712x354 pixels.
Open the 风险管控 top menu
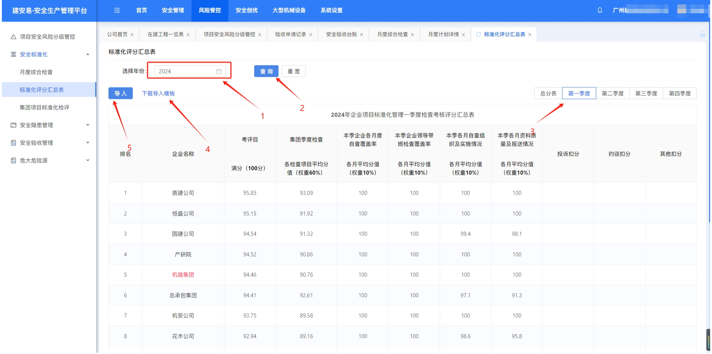tap(210, 10)
